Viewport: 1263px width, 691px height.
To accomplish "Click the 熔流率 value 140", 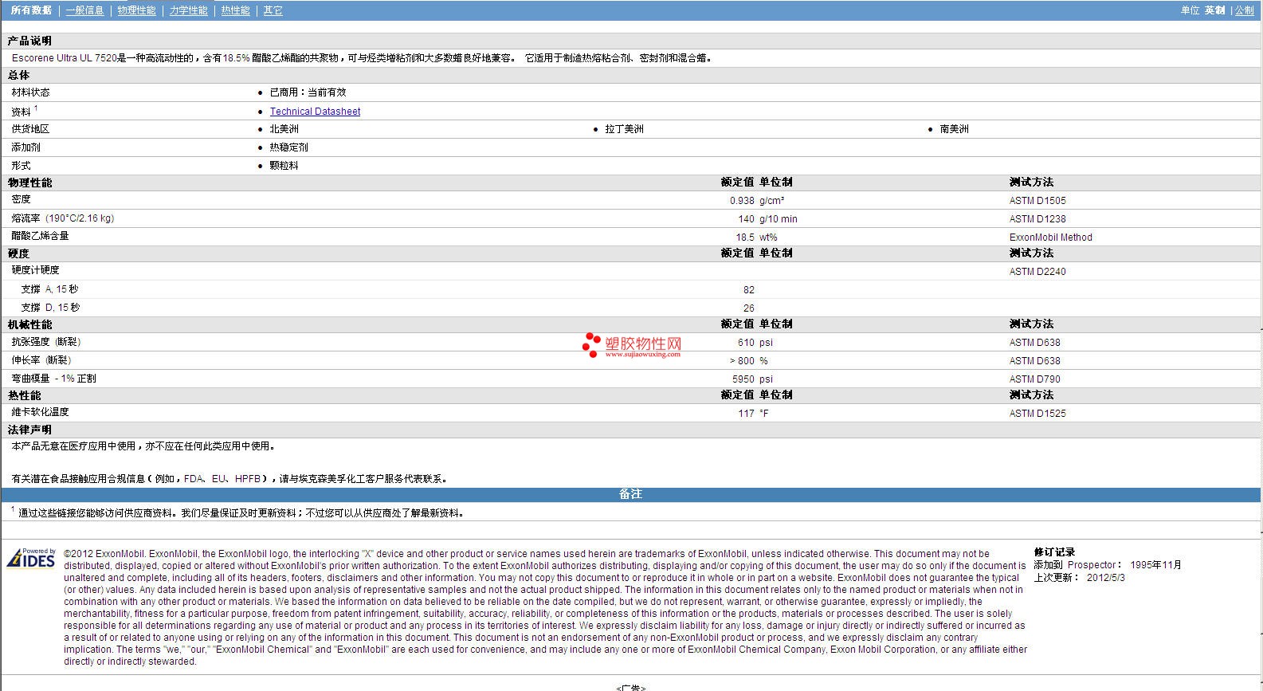I will click(x=746, y=219).
